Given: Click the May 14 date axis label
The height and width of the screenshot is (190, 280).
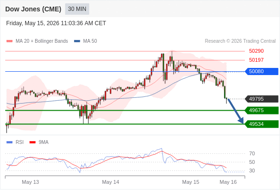Looking at the screenshot, I should point(111,182).
